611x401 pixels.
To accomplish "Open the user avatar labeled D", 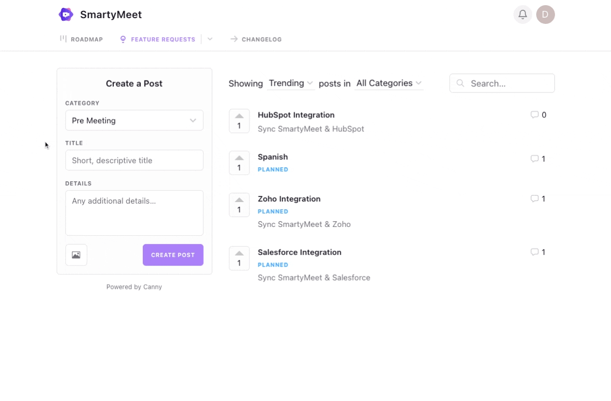I will click(x=545, y=15).
